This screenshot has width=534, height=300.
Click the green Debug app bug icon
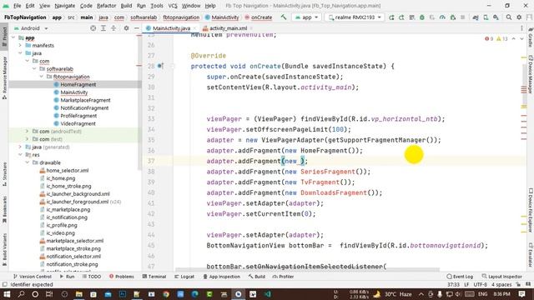pos(422,17)
